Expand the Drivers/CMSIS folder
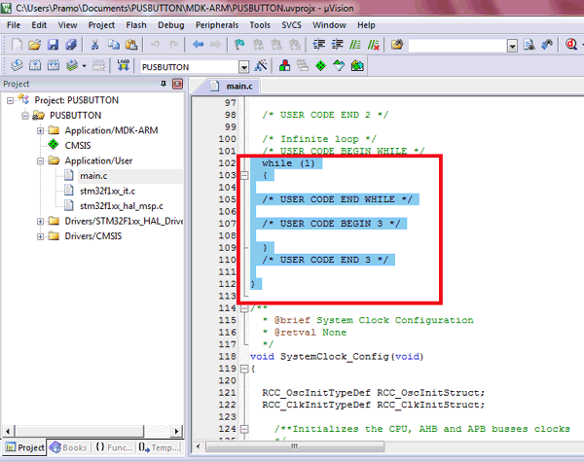This screenshot has width=584, height=462. (x=41, y=236)
